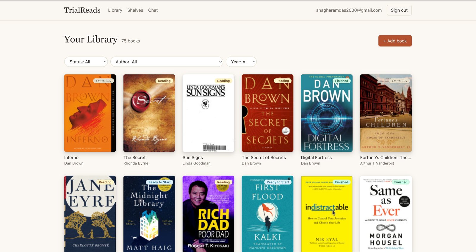The width and height of the screenshot is (476, 252).
Task: Click 'Ready to Start' badge on Midnight Library
Action: (159, 182)
